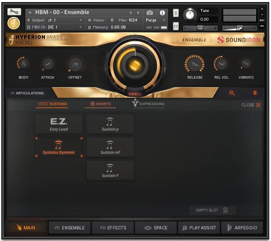Viewport: 271px width, 241px height.
Task: Adjust the Release knob
Action: pyautogui.click(x=195, y=64)
